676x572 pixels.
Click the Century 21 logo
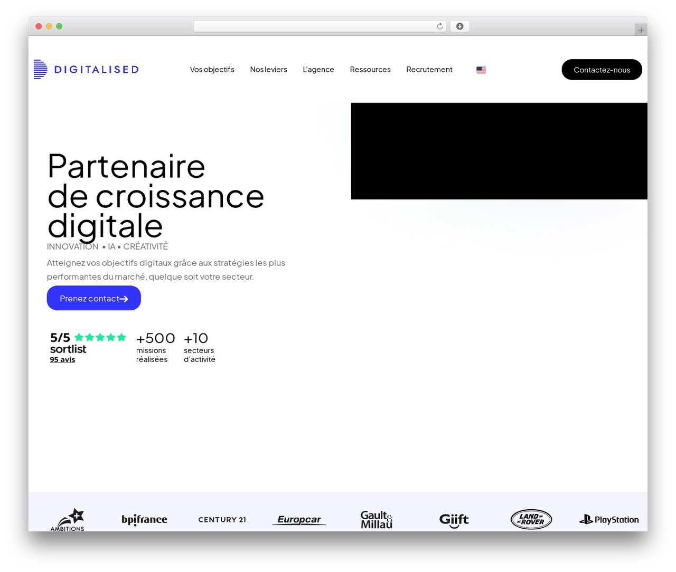[222, 520]
